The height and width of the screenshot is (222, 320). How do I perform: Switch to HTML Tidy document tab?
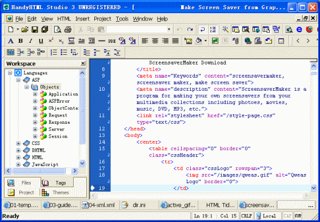[x=218, y=205]
